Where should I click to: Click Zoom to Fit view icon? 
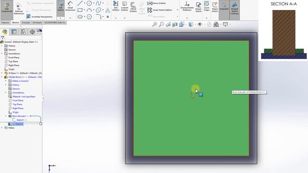pyautogui.click(x=154, y=25)
